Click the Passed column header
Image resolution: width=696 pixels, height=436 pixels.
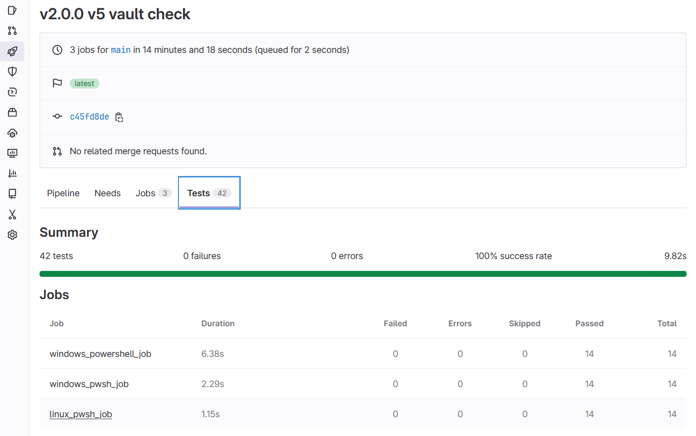589,324
